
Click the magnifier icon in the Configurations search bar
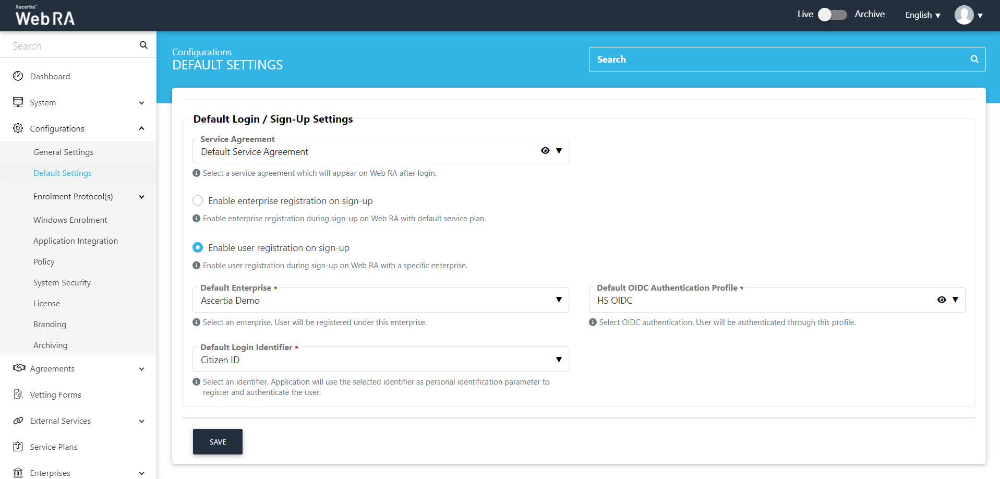coord(974,59)
